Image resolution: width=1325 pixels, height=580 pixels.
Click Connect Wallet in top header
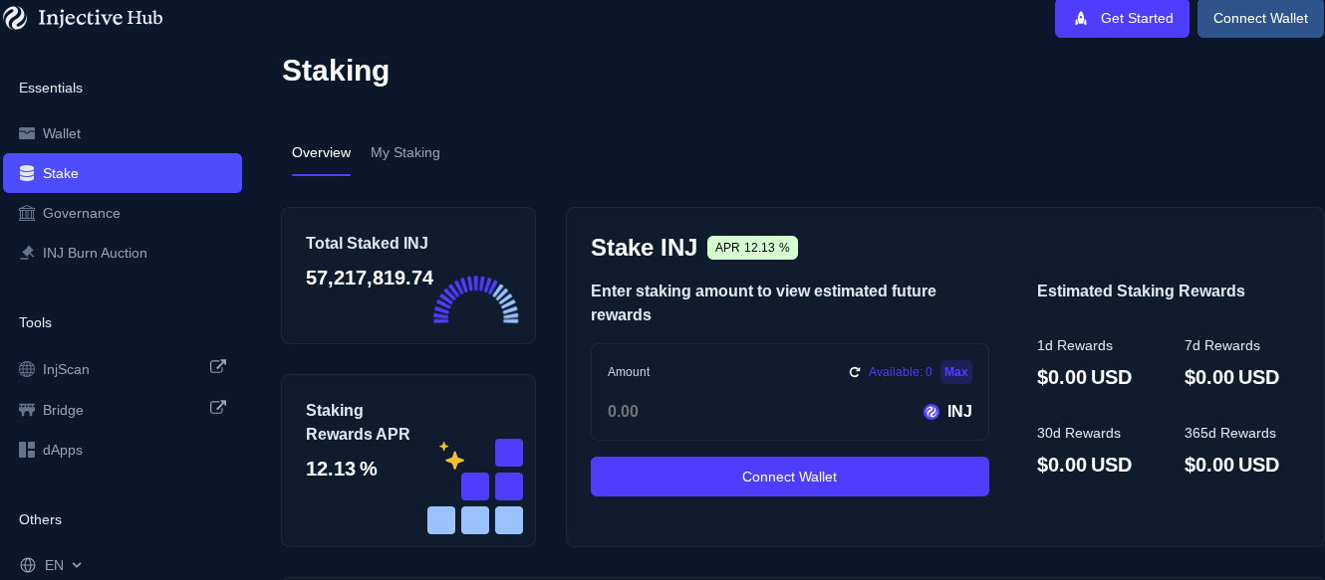(x=1260, y=18)
